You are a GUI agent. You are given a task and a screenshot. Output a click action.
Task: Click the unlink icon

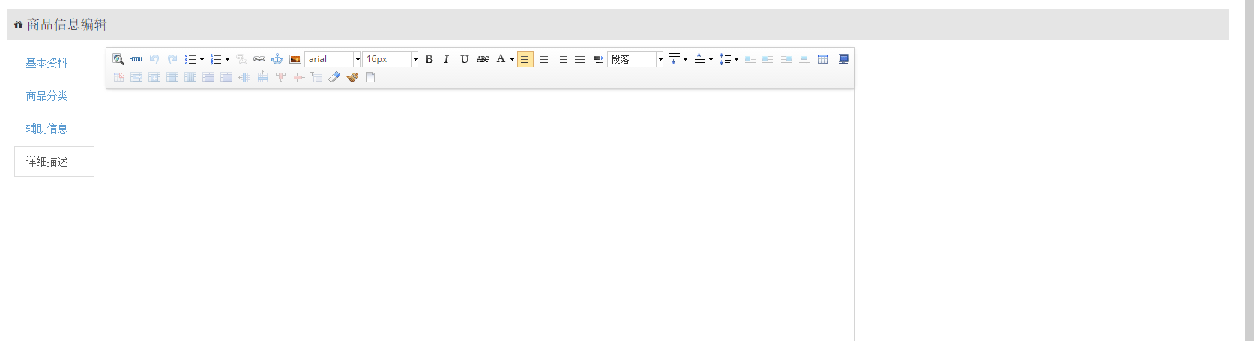click(x=241, y=59)
